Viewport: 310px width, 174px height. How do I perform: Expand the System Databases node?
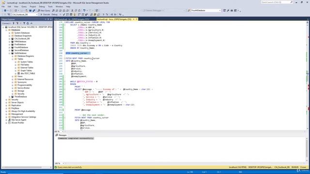coord(10,33)
